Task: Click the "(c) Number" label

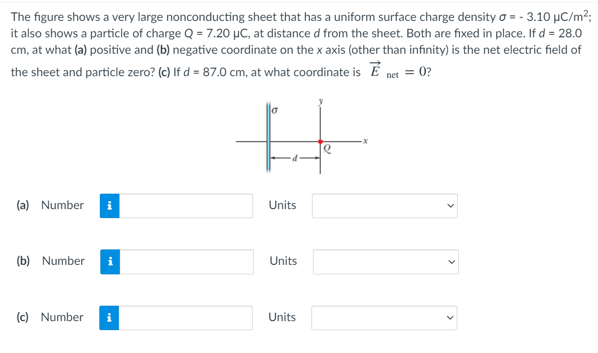Action: click(x=49, y=317)
